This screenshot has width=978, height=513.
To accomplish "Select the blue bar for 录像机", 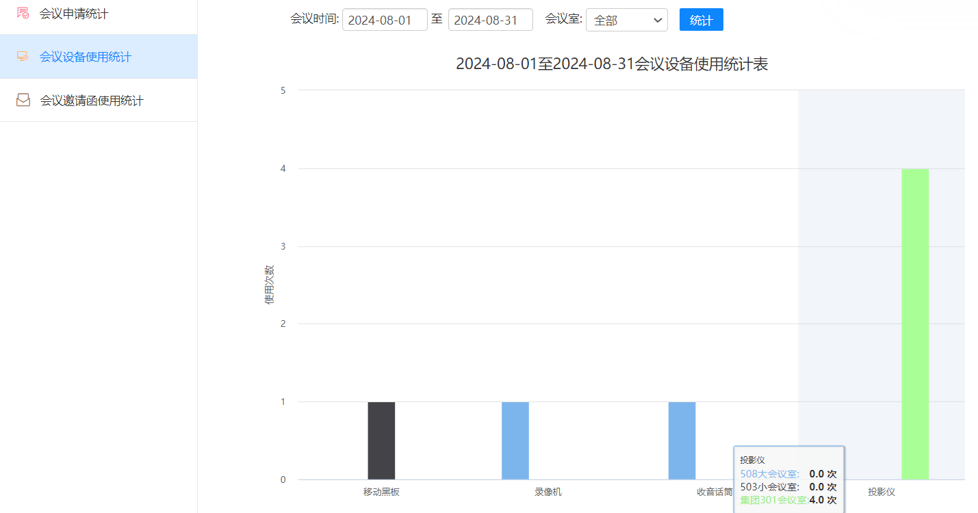I will [515, 440].
